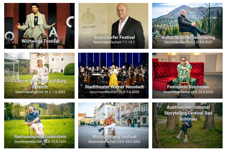Select the Kultur.Sommer.Semmering card
The height and width of the screenshot is (151, 225).
187,26
